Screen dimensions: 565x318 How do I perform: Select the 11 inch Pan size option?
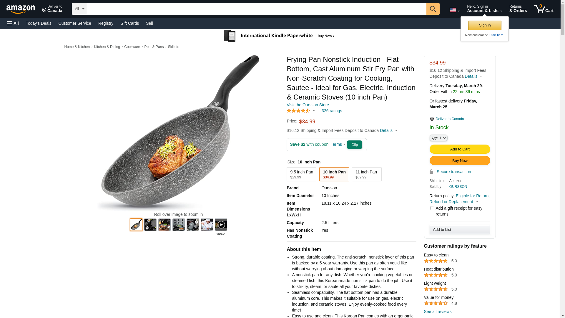point(366,174)
